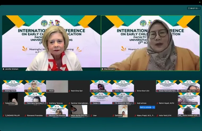This screenshot has height=131, width=202.
Task: Expand the chevron next to the meeting timer
Action: 199,8
